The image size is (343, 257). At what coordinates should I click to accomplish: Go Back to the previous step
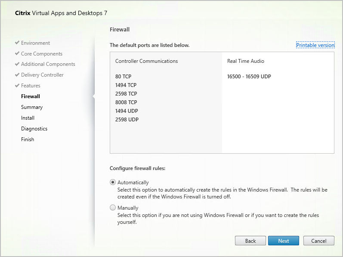pos(250,241)
